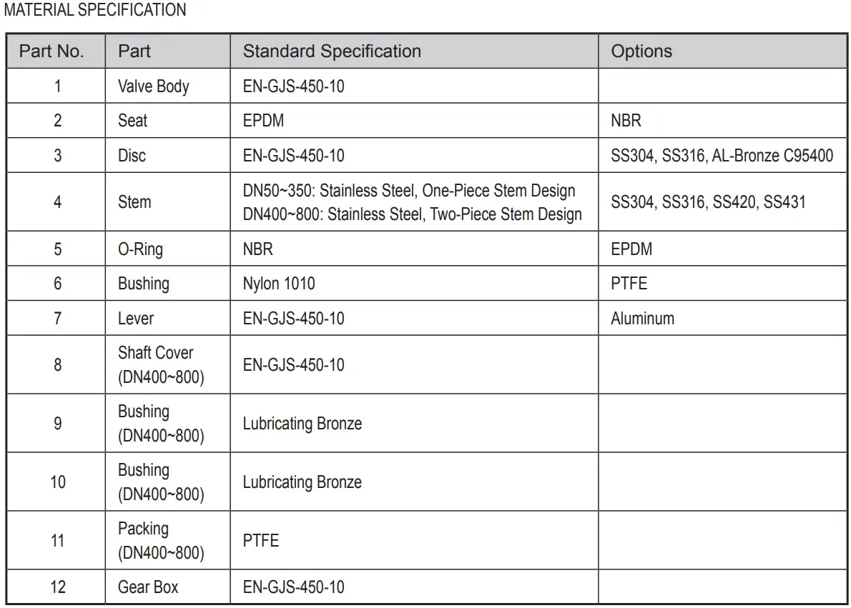Screen dimensions: 851x608
Task: Select the "Options" column header
Action: pyautogui.click(x=641, y=51)
